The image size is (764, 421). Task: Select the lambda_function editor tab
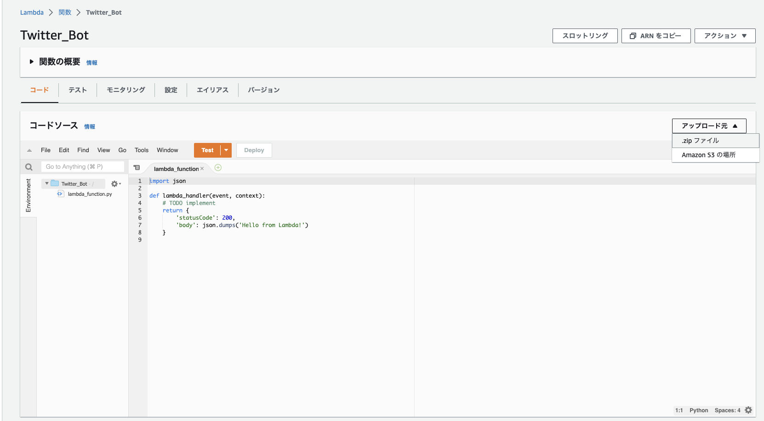tap(176, 169)
